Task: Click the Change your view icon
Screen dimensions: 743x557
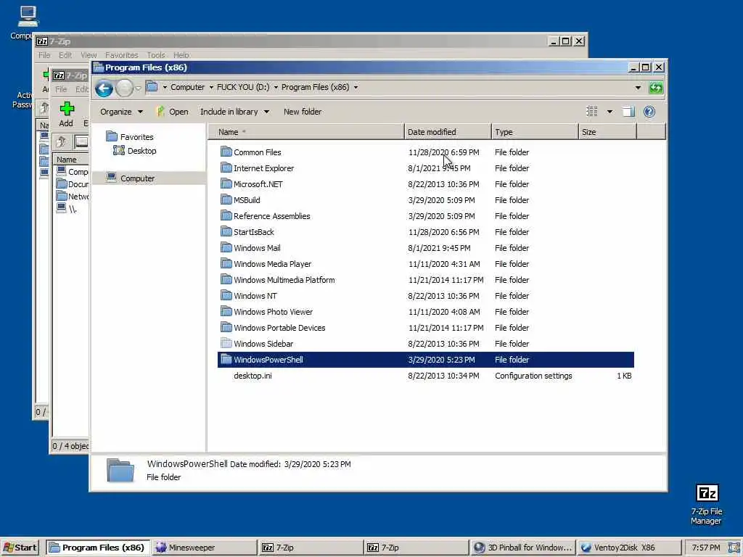Action: pyautogui.click(x=592, y=112)
